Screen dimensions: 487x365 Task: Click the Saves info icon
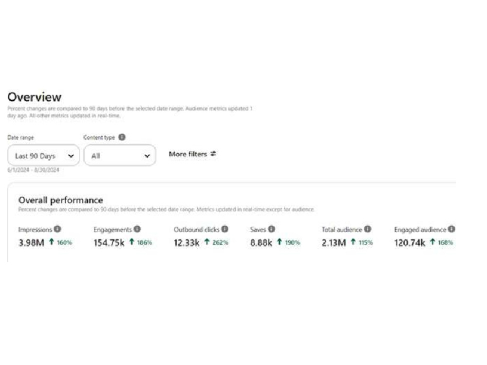(271, 229)
